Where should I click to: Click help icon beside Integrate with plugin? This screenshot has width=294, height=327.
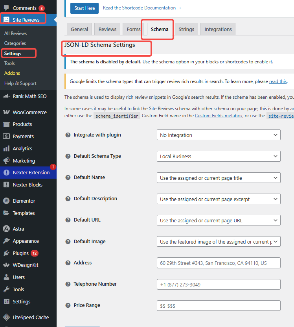[x=68, y=135]
